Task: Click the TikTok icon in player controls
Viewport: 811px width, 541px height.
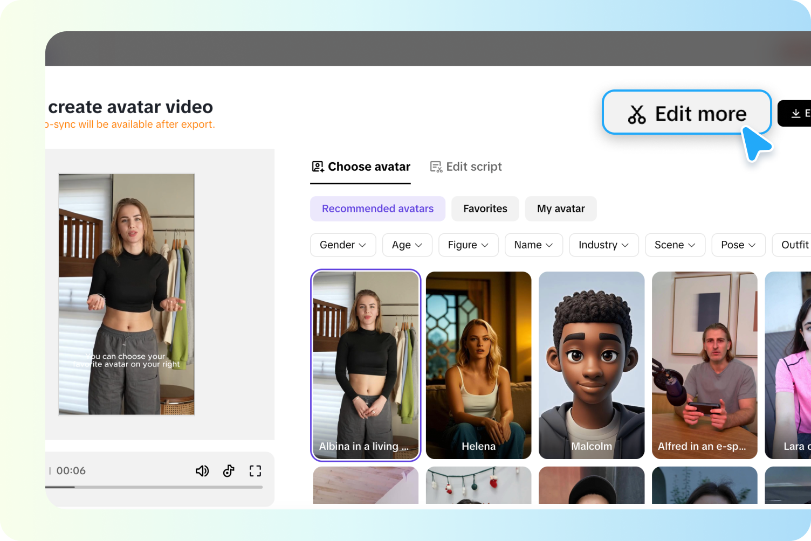Action: (229, 471)
